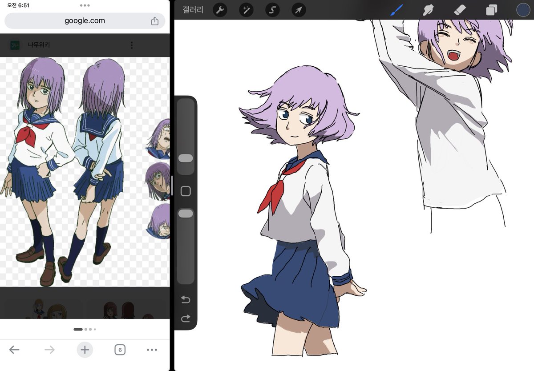Open the Actions wrench menu
Image resolution: width=534 pixels, height=371 pixels.
tap(220, 10)
